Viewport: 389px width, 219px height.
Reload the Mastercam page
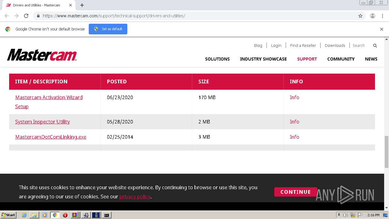[26, 16]
